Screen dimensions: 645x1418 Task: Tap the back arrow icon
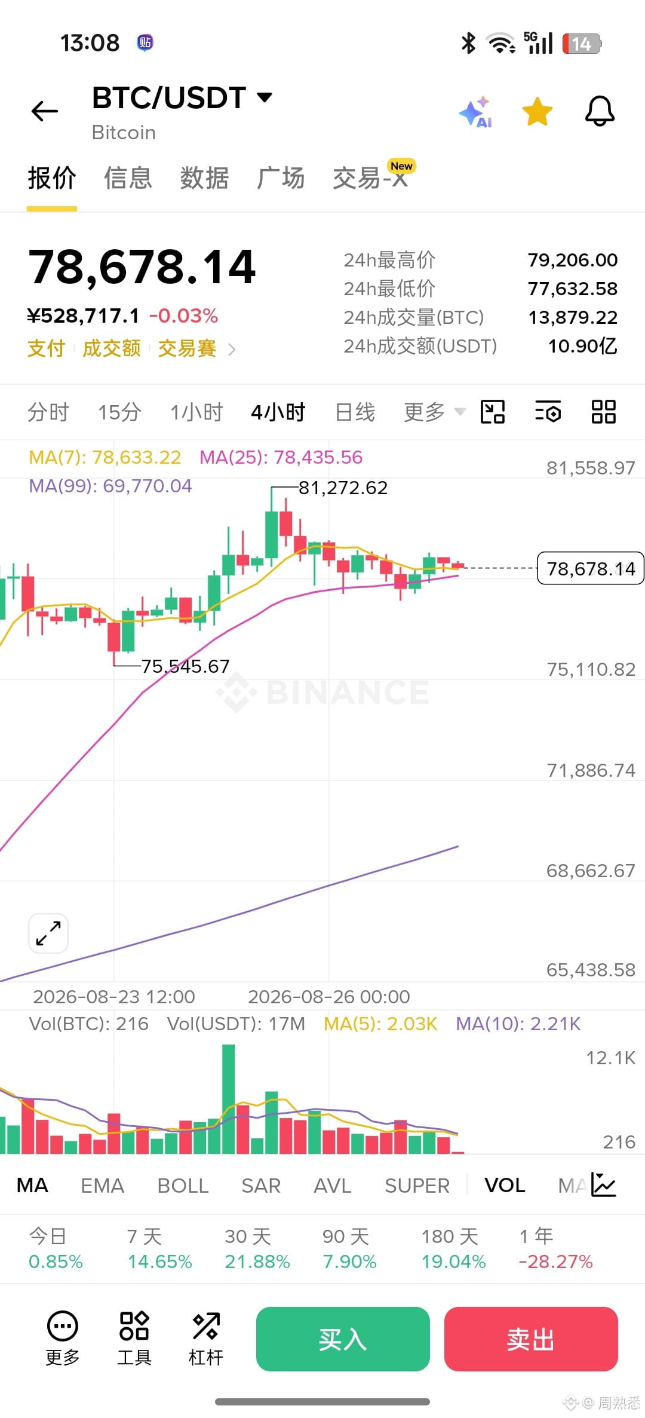click(x=45, y=111)
